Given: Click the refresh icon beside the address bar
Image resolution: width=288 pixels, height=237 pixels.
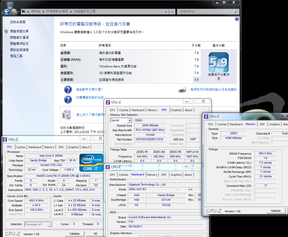Looking at the screenshot, I should pyautogui.click(x=172, y=12).
